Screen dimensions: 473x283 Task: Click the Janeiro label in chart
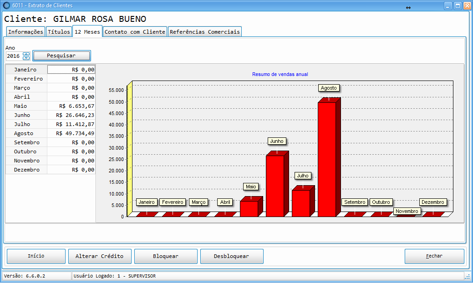click(147, 202)
